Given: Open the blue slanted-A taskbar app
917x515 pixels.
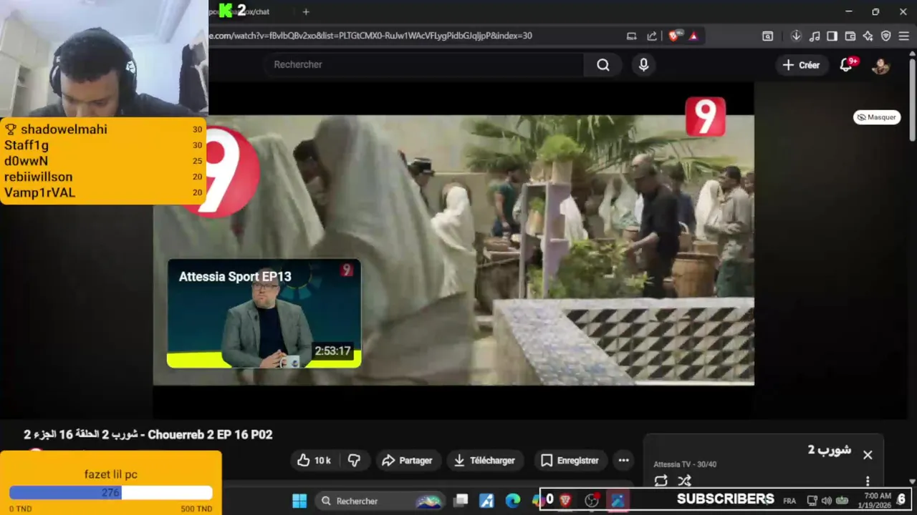Looking at the screenshot, I should pyautogui.click(x=486, y=501).
